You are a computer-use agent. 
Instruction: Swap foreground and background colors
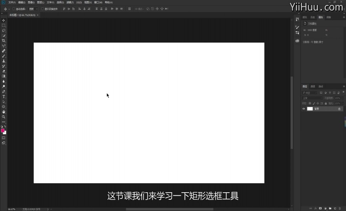coord(5,127)
